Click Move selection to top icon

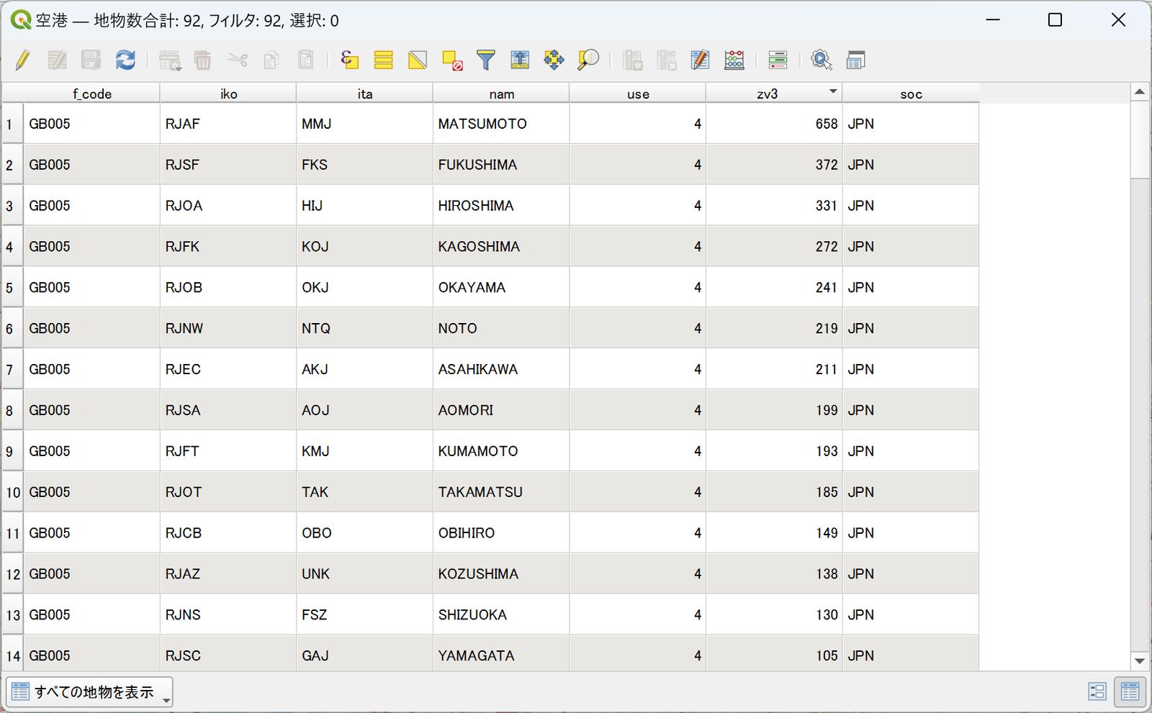pos(520,60)
